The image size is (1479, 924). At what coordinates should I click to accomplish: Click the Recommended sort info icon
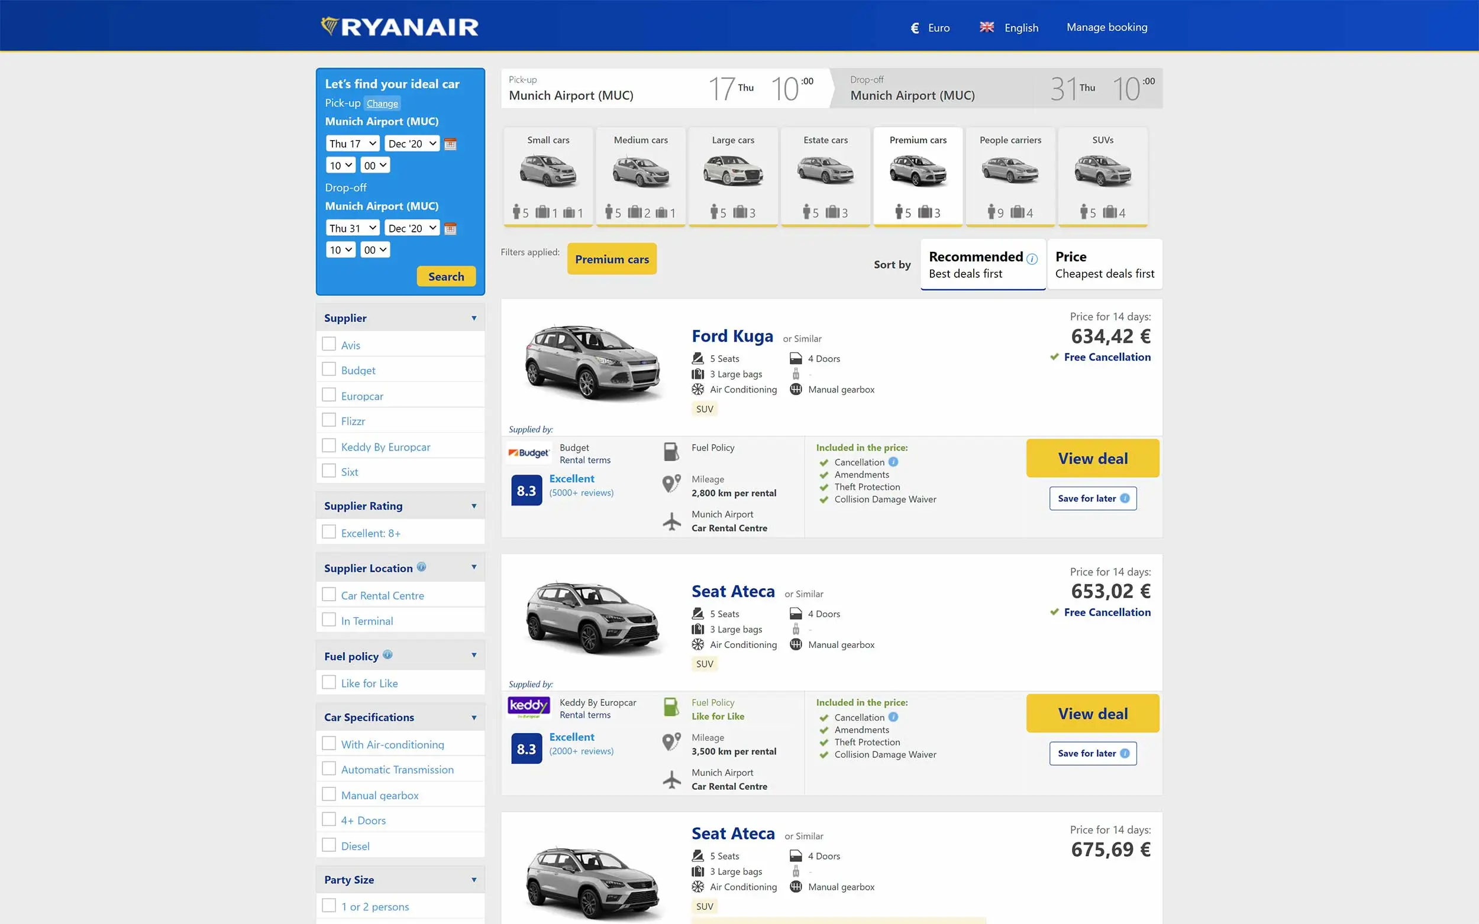tap(1032, 259)
